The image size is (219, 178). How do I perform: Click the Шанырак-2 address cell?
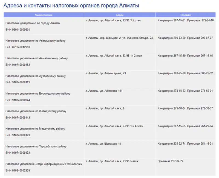tap(120, 38)
